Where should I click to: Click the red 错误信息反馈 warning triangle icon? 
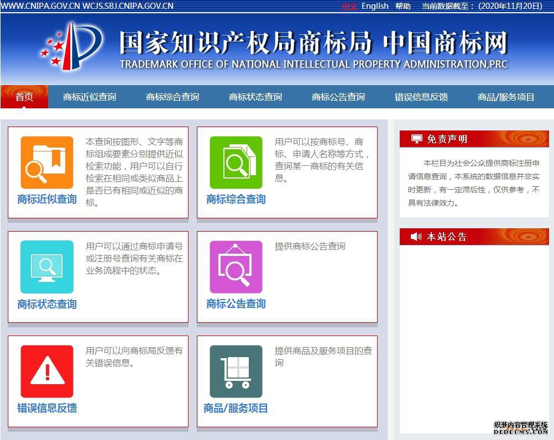coord(47,371)
